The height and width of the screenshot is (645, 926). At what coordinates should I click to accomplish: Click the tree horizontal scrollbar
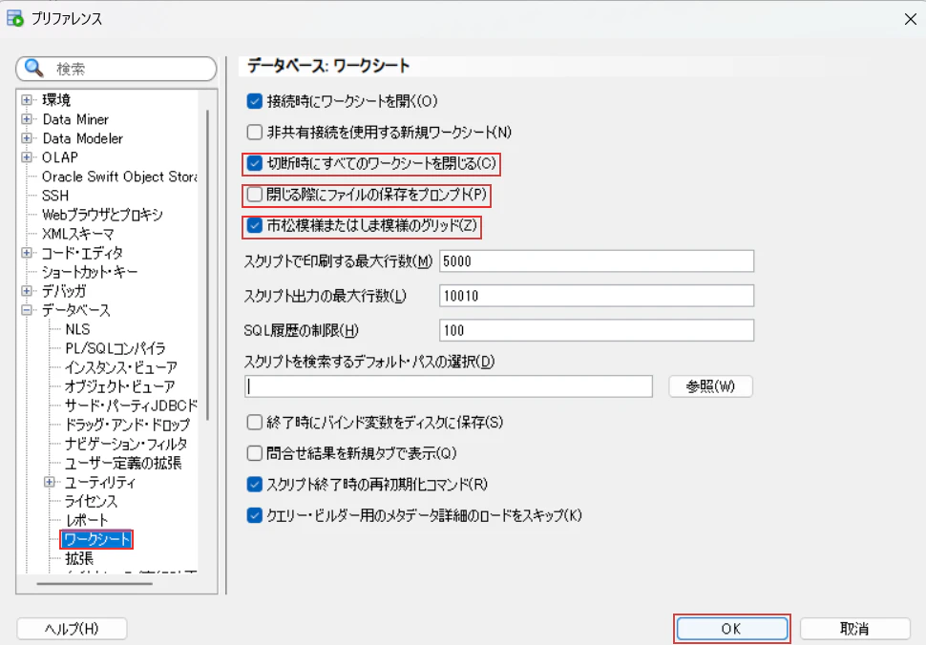click(x=95, y=584)
